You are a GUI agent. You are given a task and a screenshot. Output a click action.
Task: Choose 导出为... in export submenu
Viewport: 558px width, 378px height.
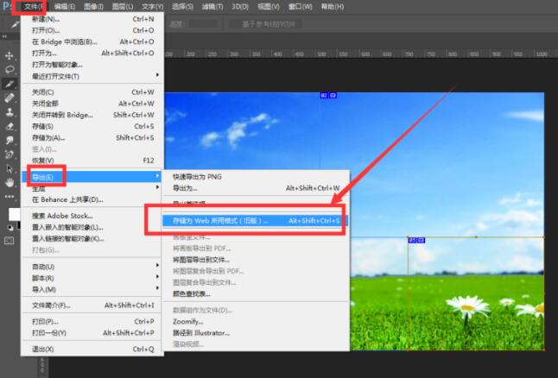pyautogui.click(x=256, y=188)
